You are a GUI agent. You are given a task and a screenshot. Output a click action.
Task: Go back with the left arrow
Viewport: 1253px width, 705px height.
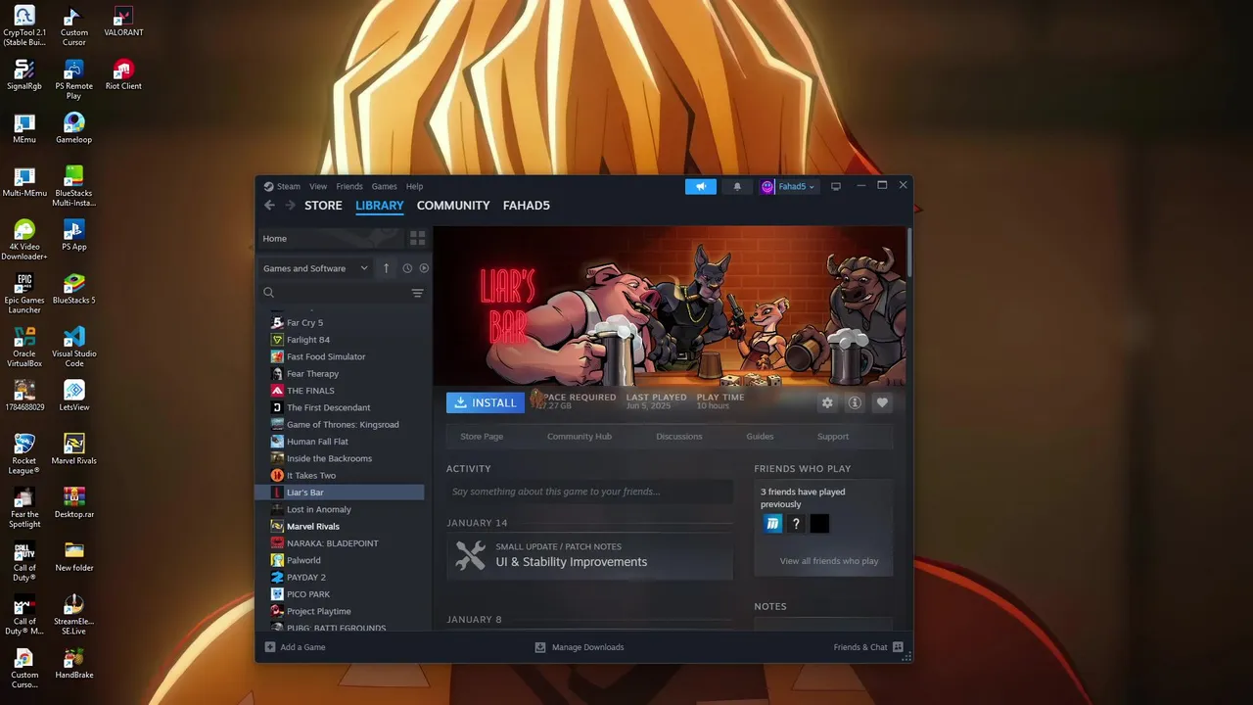269,206
